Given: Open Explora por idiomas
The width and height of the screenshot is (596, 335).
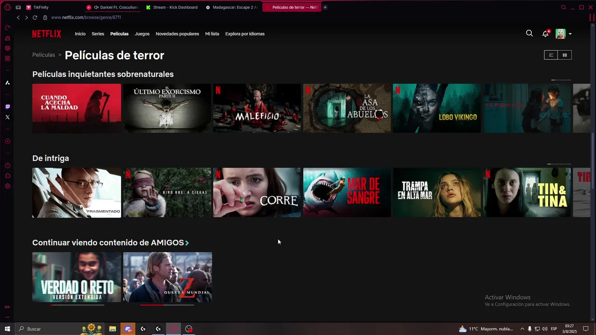Looking at the screenshot, I should pyautogui.click(x=245, y=34).
